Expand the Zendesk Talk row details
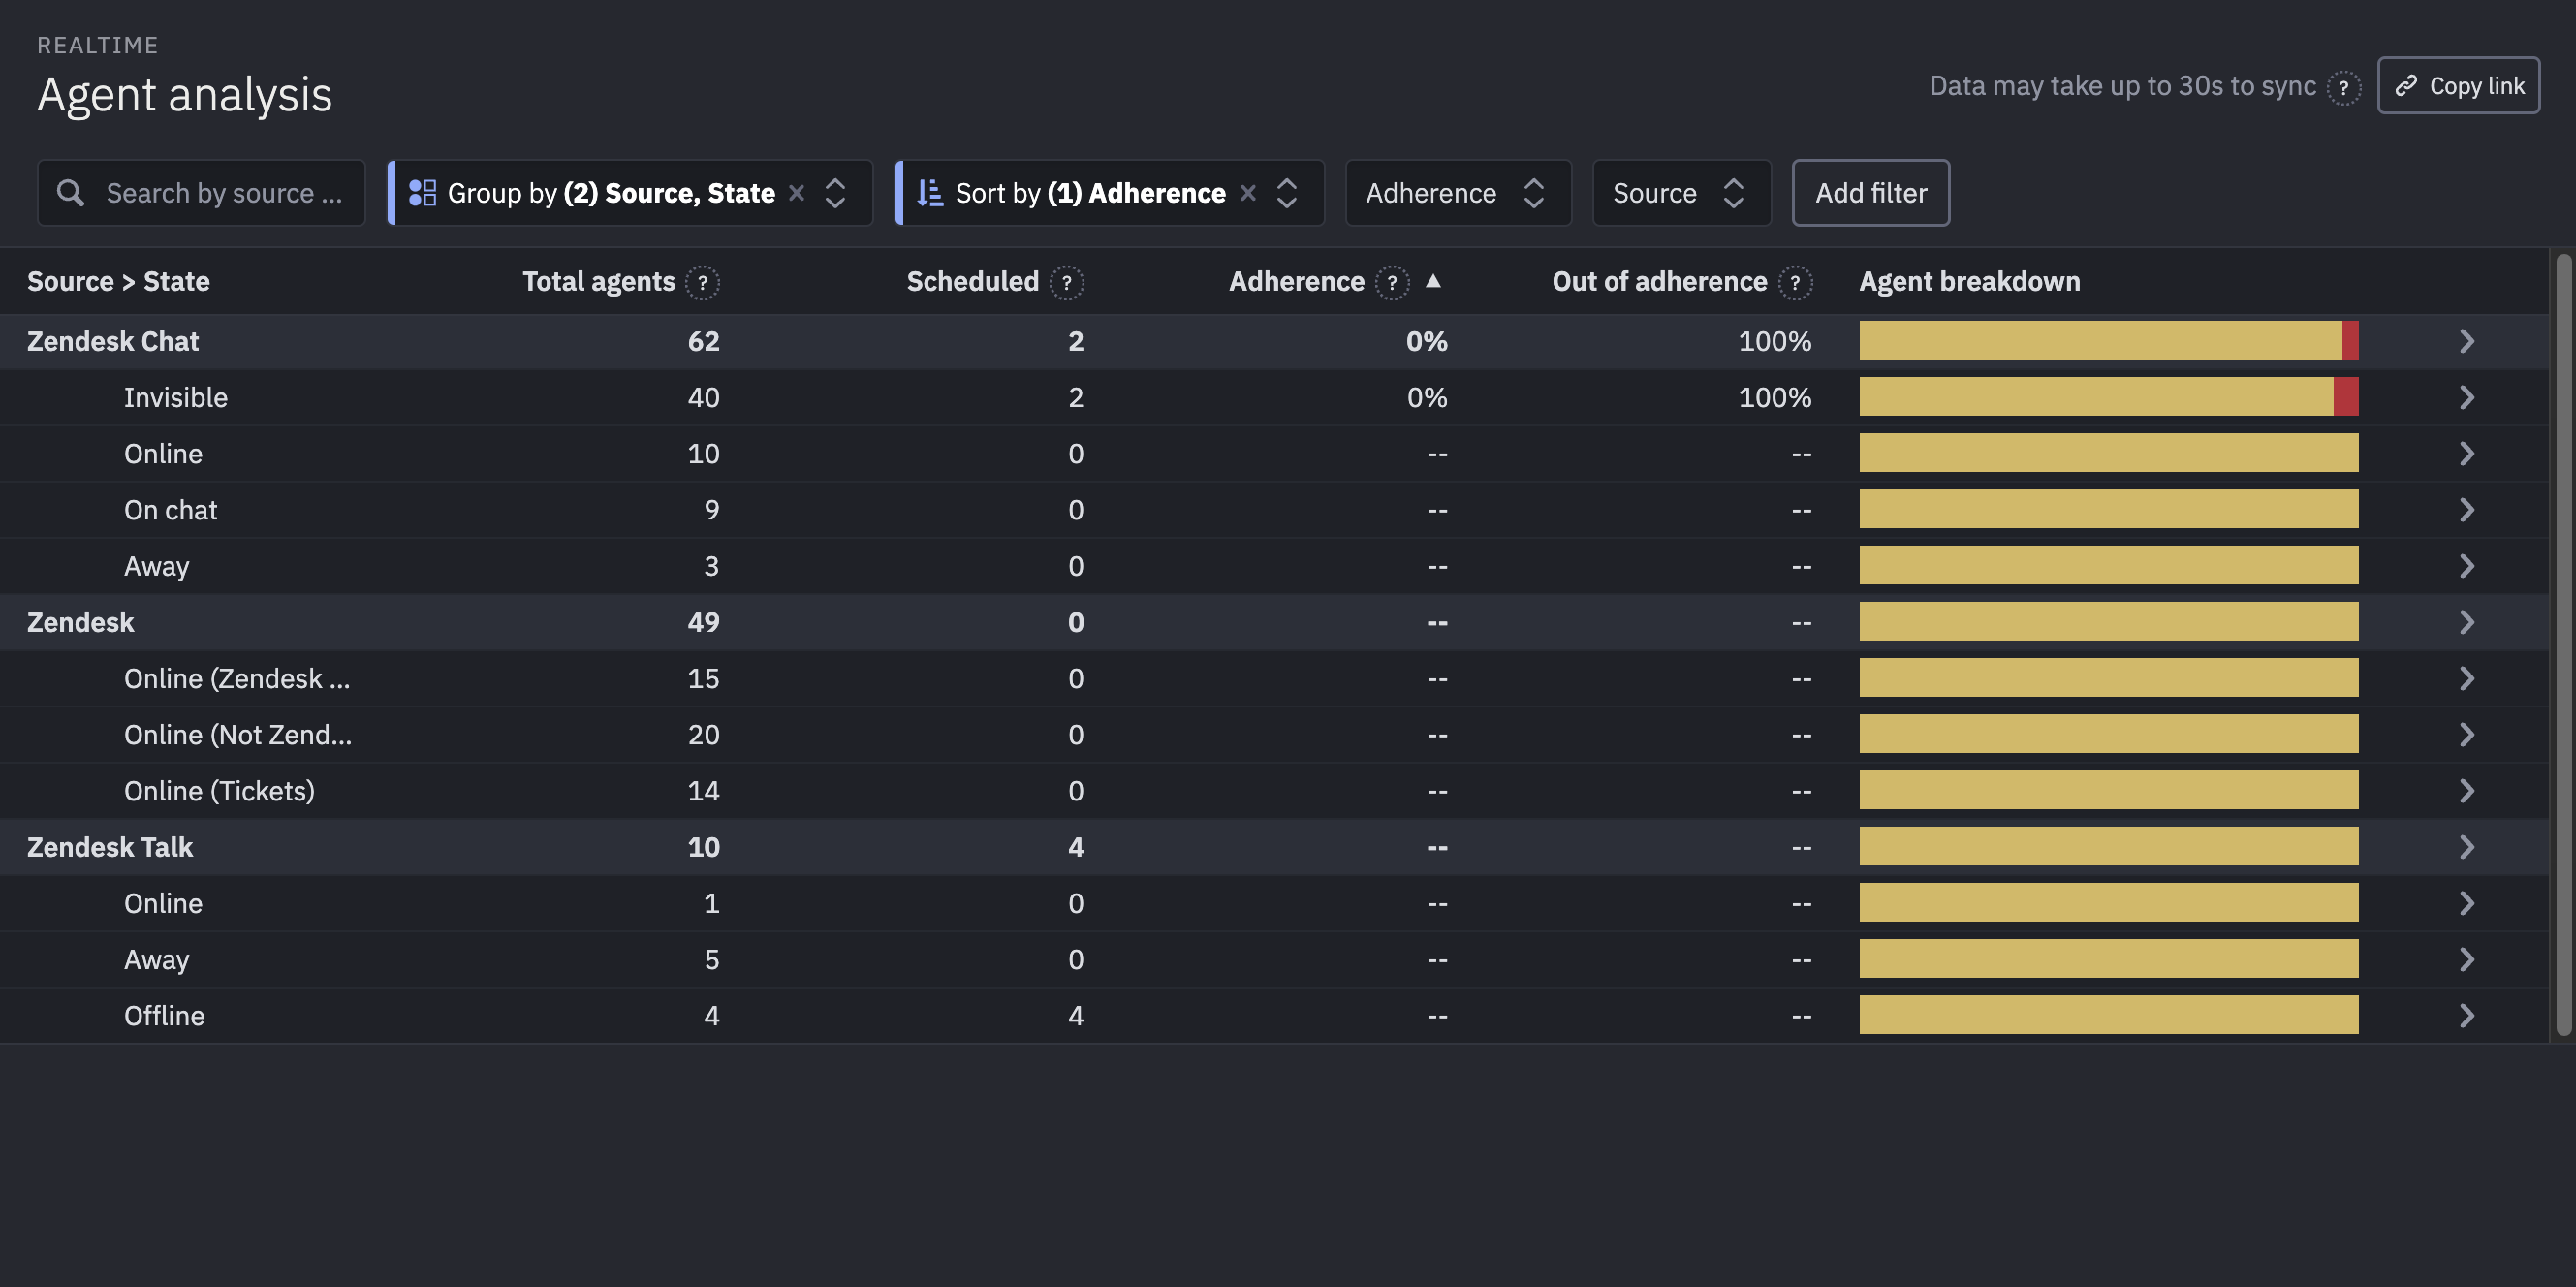This screenshot has width=2576, height=1287. pos(2467,846)
